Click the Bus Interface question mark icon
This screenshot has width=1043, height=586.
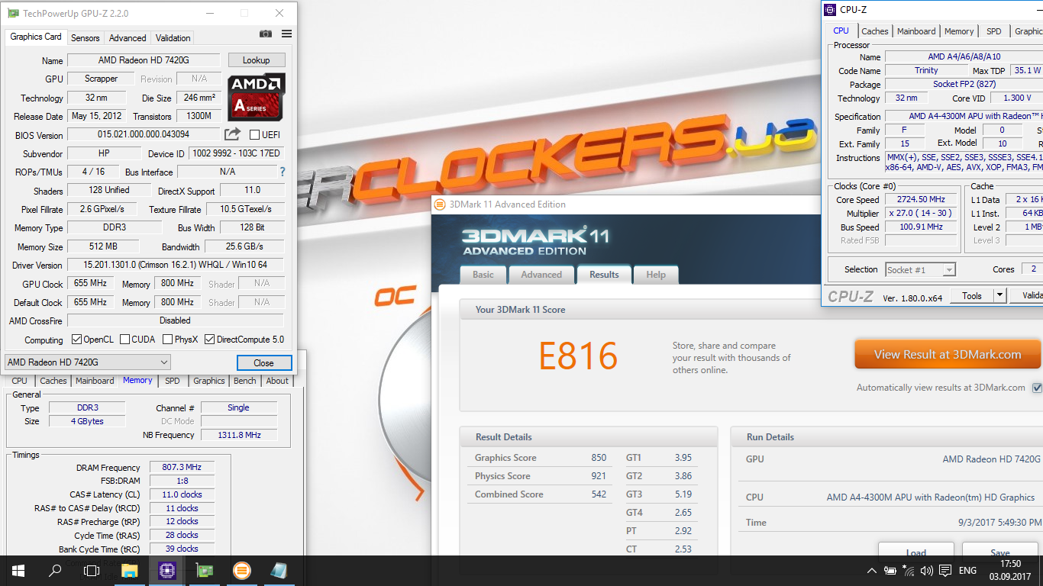point(283,172)
